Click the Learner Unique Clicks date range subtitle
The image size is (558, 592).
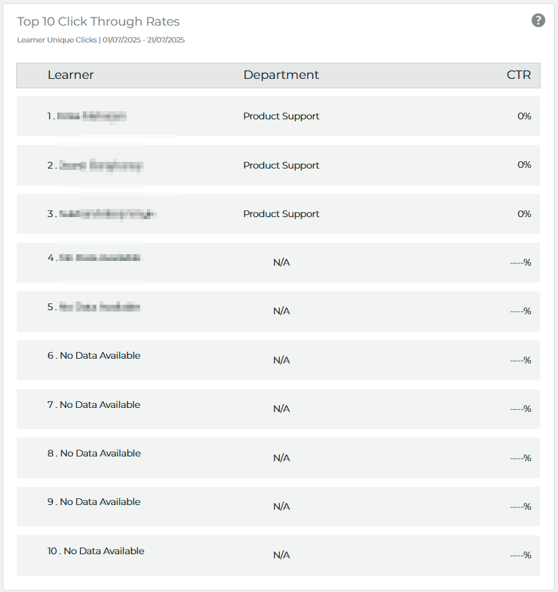tap(101, 40)
